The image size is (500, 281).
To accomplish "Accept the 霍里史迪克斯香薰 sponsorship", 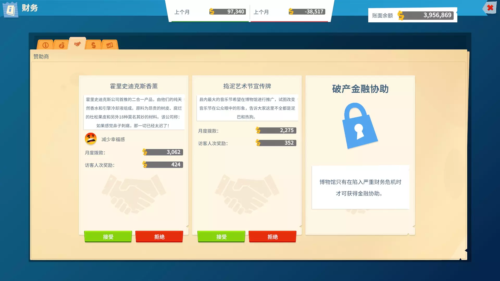I will pyautogui.click(x=108, y=237).
